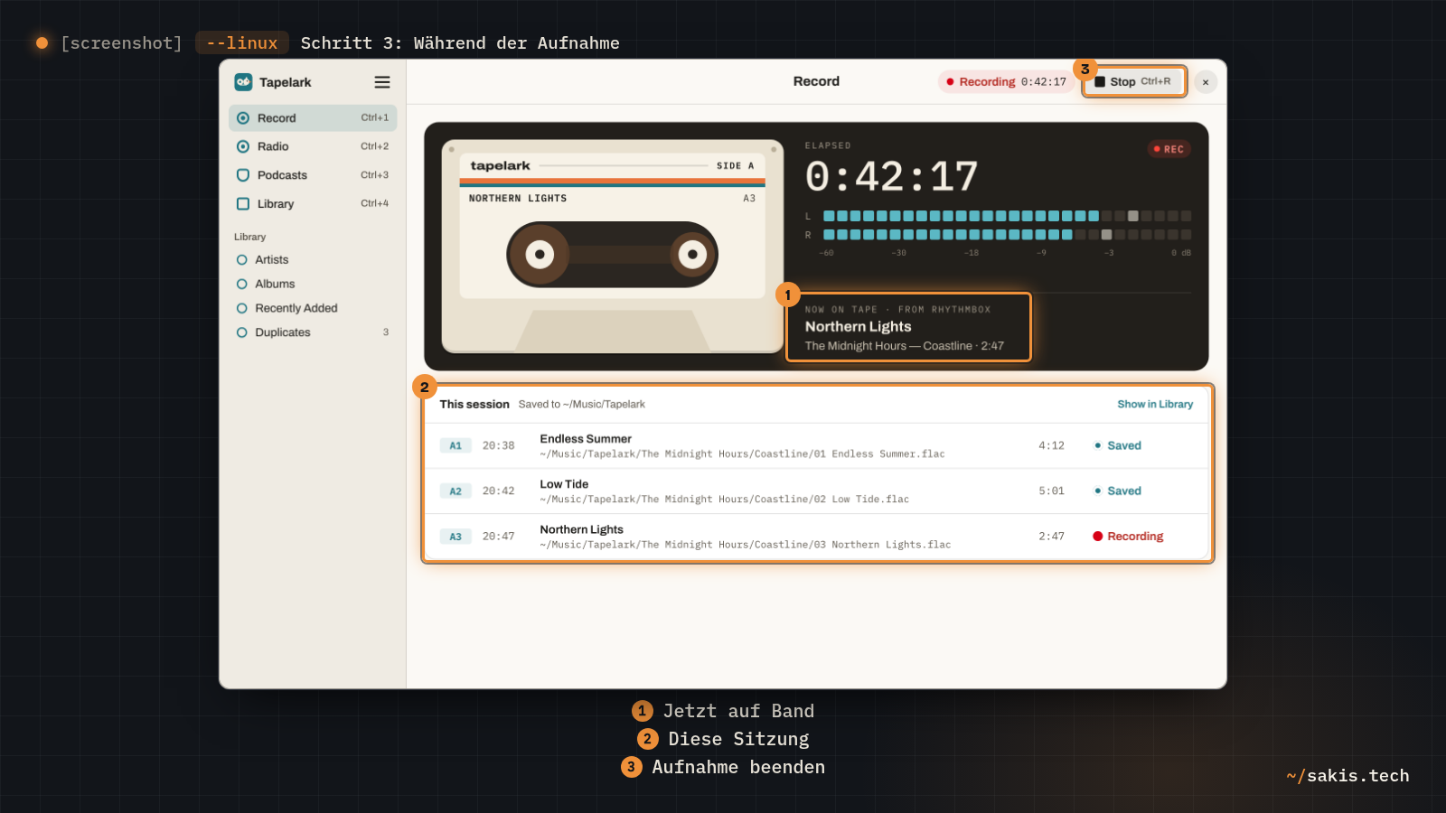Click the left channel level meter

coord(1007,217)
